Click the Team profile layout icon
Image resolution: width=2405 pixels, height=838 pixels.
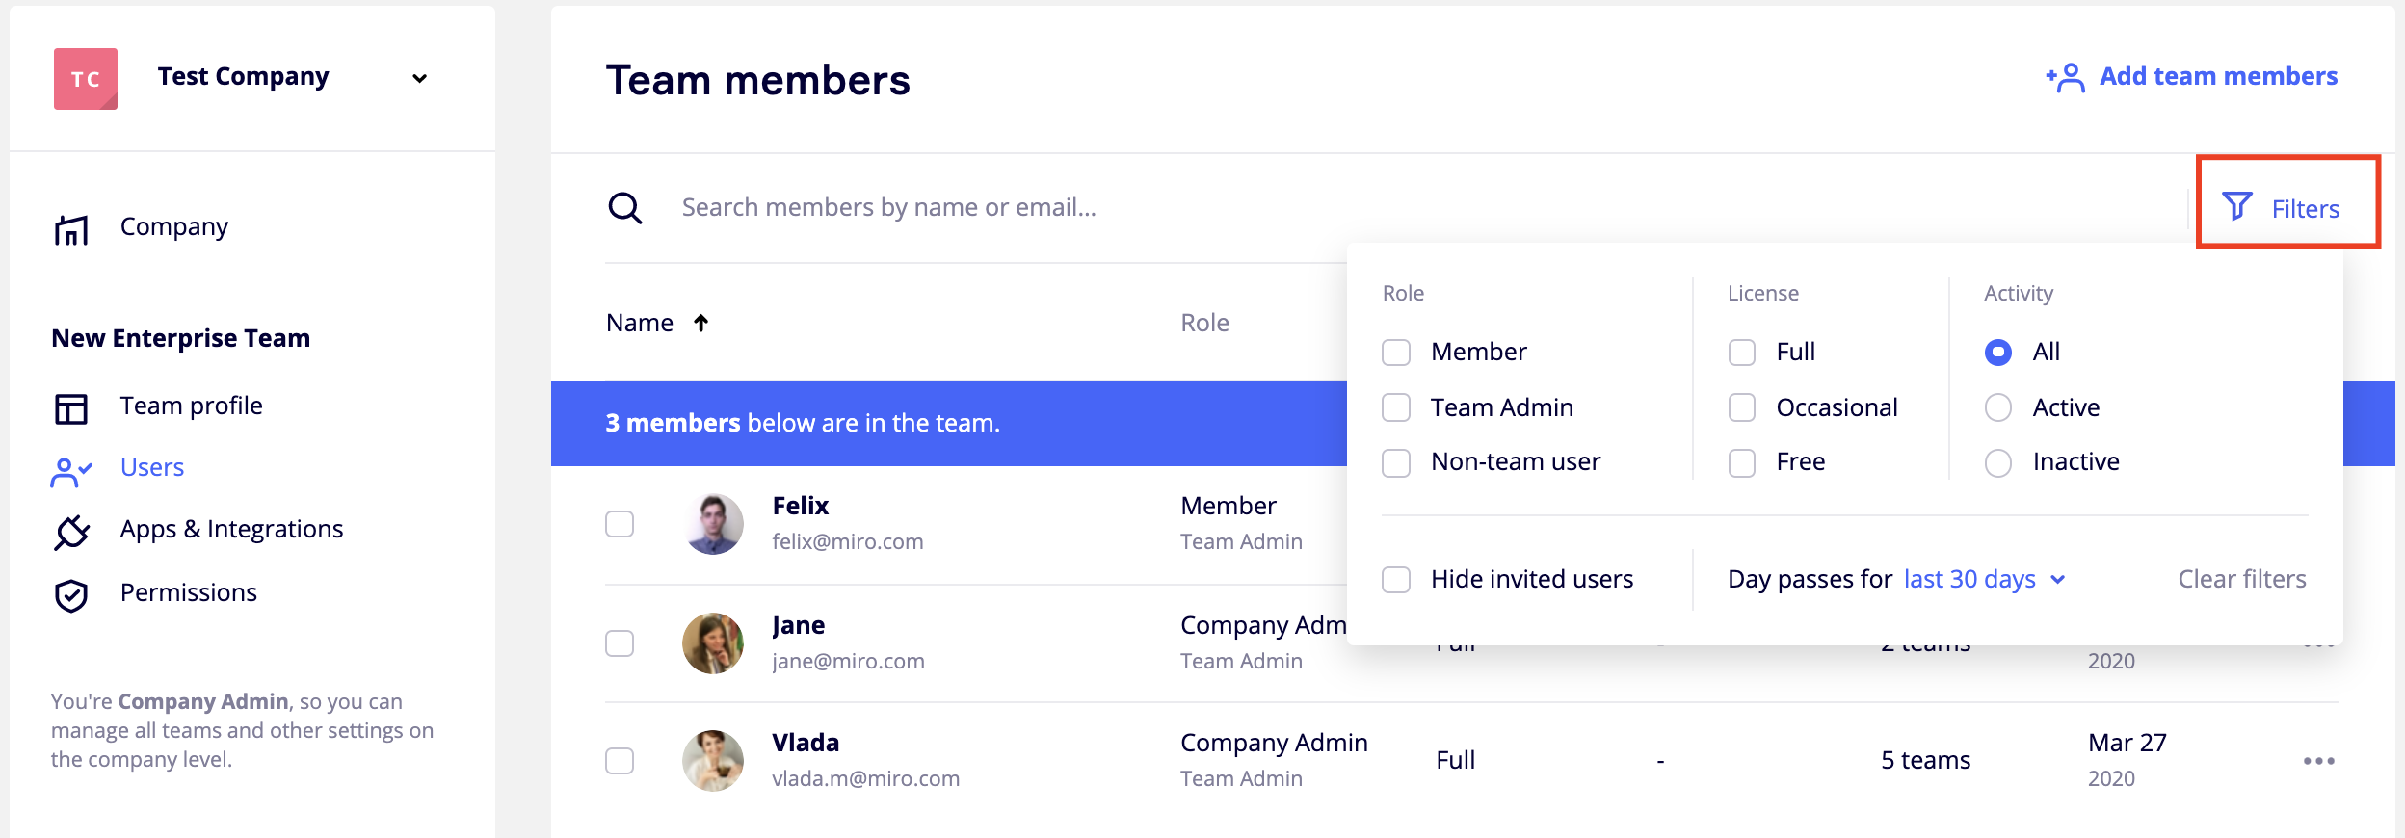[71, 408]
